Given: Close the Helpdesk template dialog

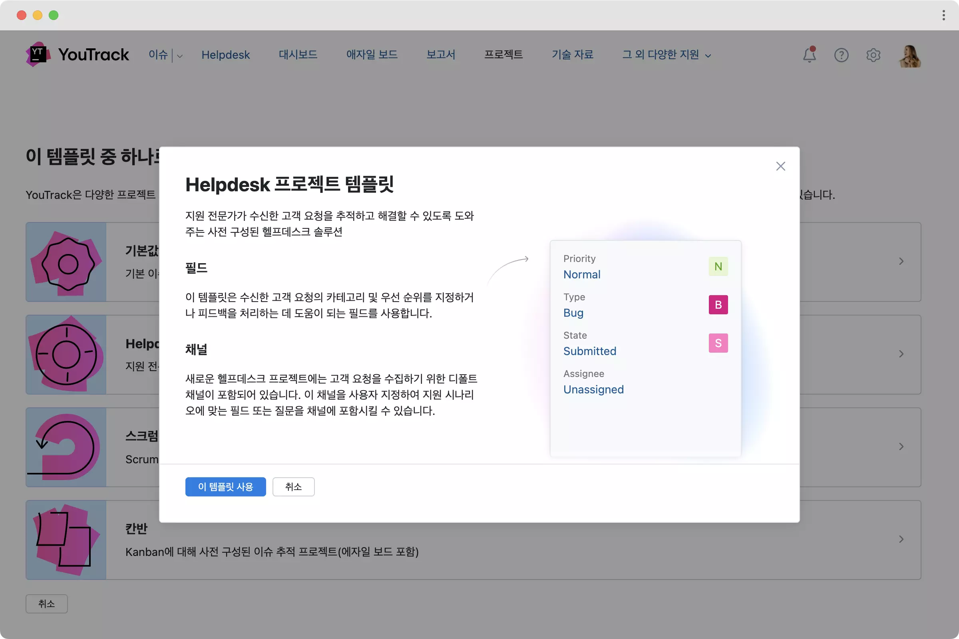Looking at the screenshot, I should coord(780,166).
